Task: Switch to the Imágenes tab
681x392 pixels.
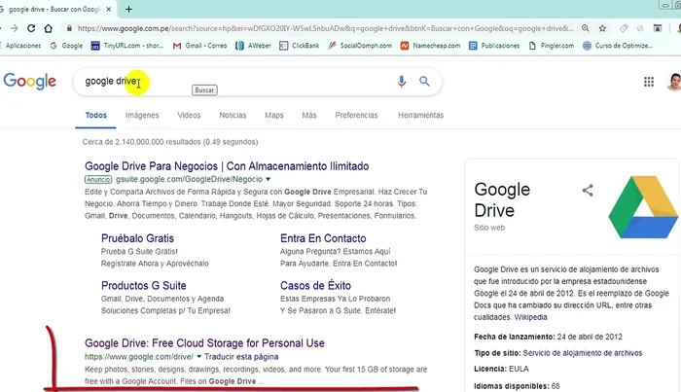Action: click(142, 115)
